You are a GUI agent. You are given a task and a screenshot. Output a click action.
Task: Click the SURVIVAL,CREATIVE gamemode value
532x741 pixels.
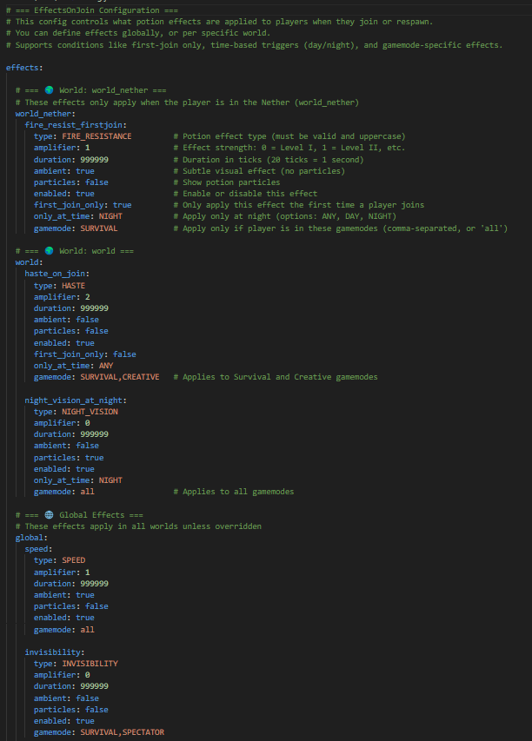pyautogui.click(x=120, y=377)
